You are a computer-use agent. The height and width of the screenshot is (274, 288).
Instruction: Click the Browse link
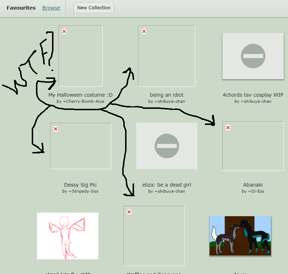[51, 8]
